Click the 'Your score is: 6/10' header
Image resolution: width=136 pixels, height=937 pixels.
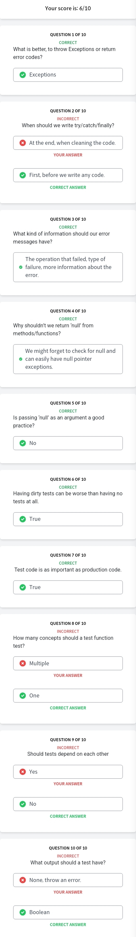tap(68, 8)
